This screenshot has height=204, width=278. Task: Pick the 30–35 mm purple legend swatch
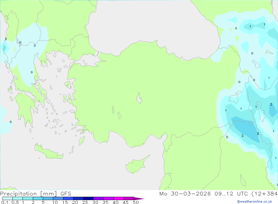click(98, 198)
